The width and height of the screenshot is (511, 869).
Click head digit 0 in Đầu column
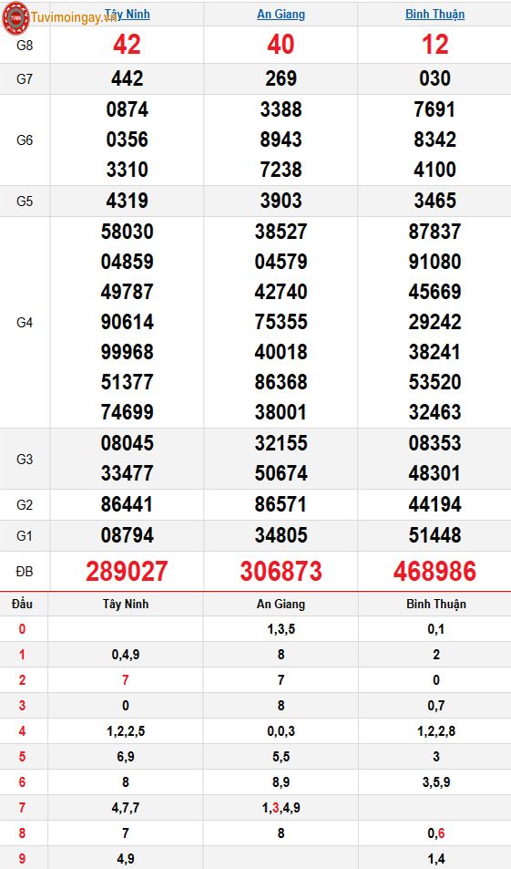[22, 629]
